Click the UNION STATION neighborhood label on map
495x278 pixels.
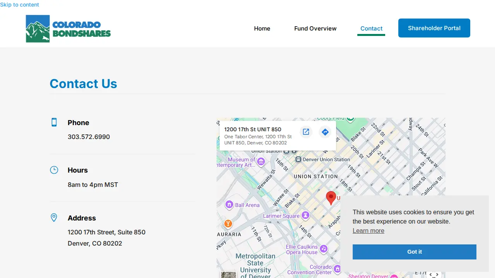[x=316, y=176]
